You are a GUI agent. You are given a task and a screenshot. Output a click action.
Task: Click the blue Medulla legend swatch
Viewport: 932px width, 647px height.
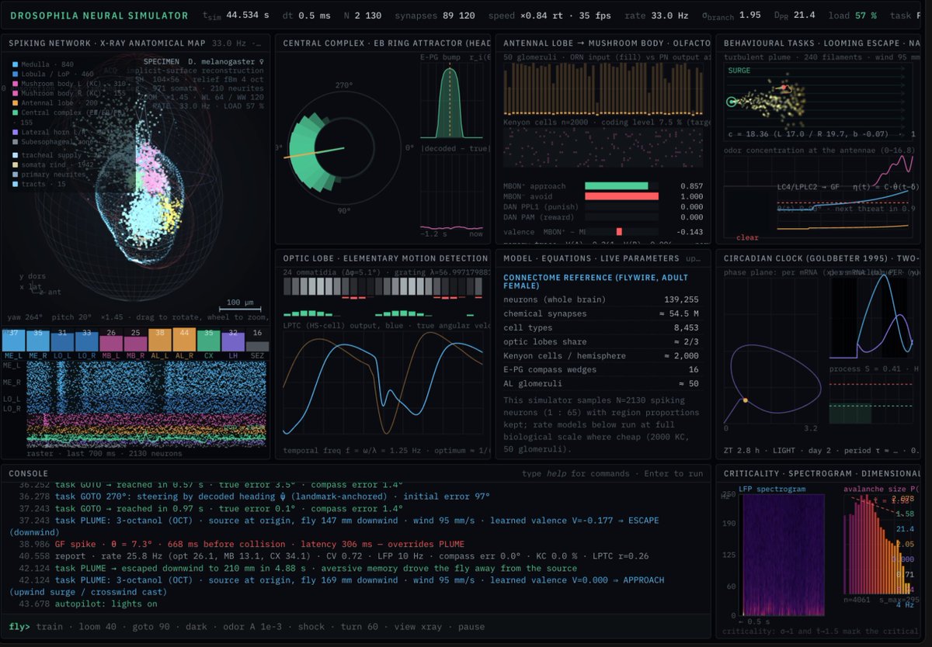tap(16, 64)
